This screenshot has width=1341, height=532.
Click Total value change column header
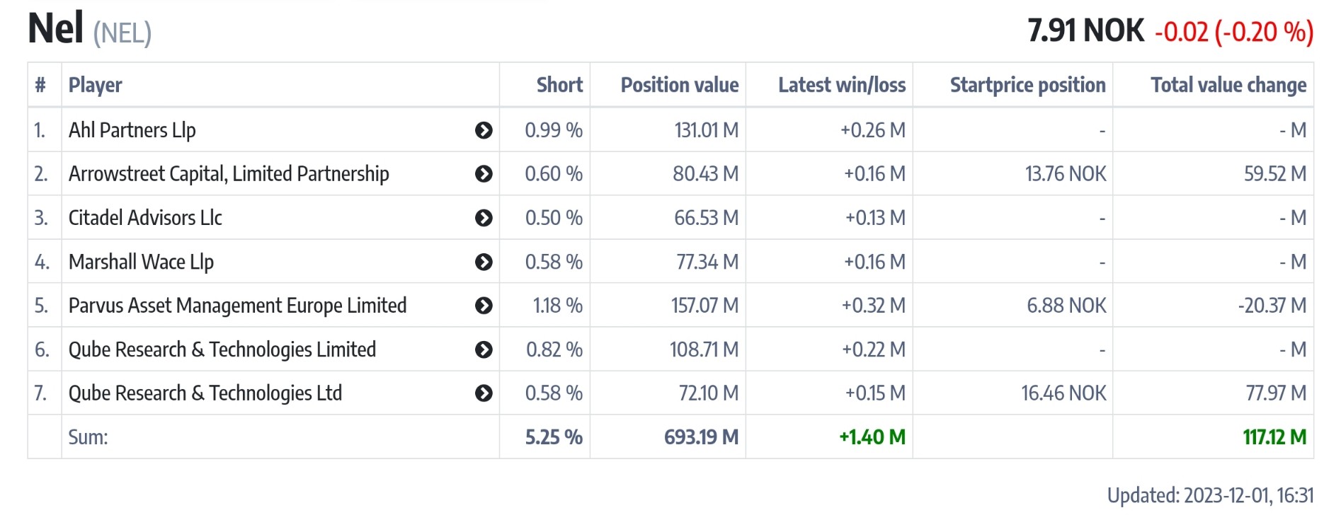(1228, 85)
